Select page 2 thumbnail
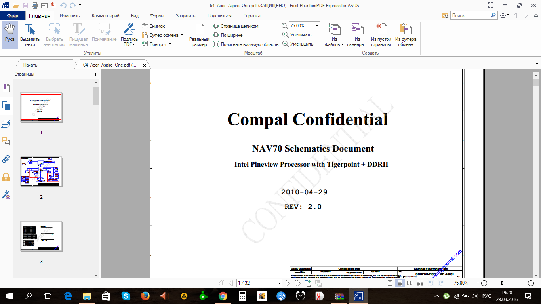Image resolution: width=541 pixels, height=304 pixels. 41,171
